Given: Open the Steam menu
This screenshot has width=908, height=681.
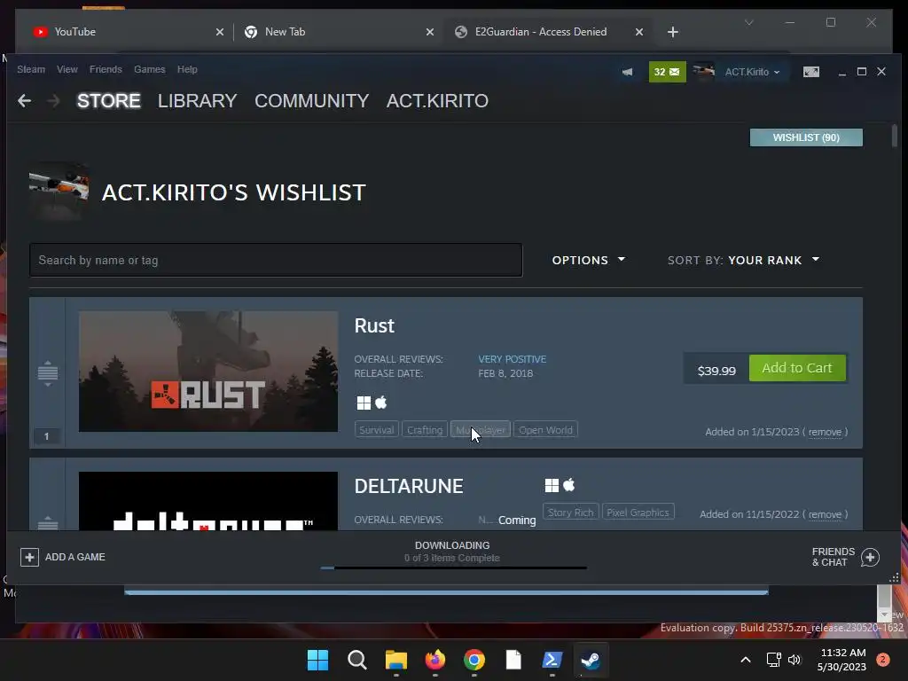Looking at the screenshot, I should pos(31,69).
